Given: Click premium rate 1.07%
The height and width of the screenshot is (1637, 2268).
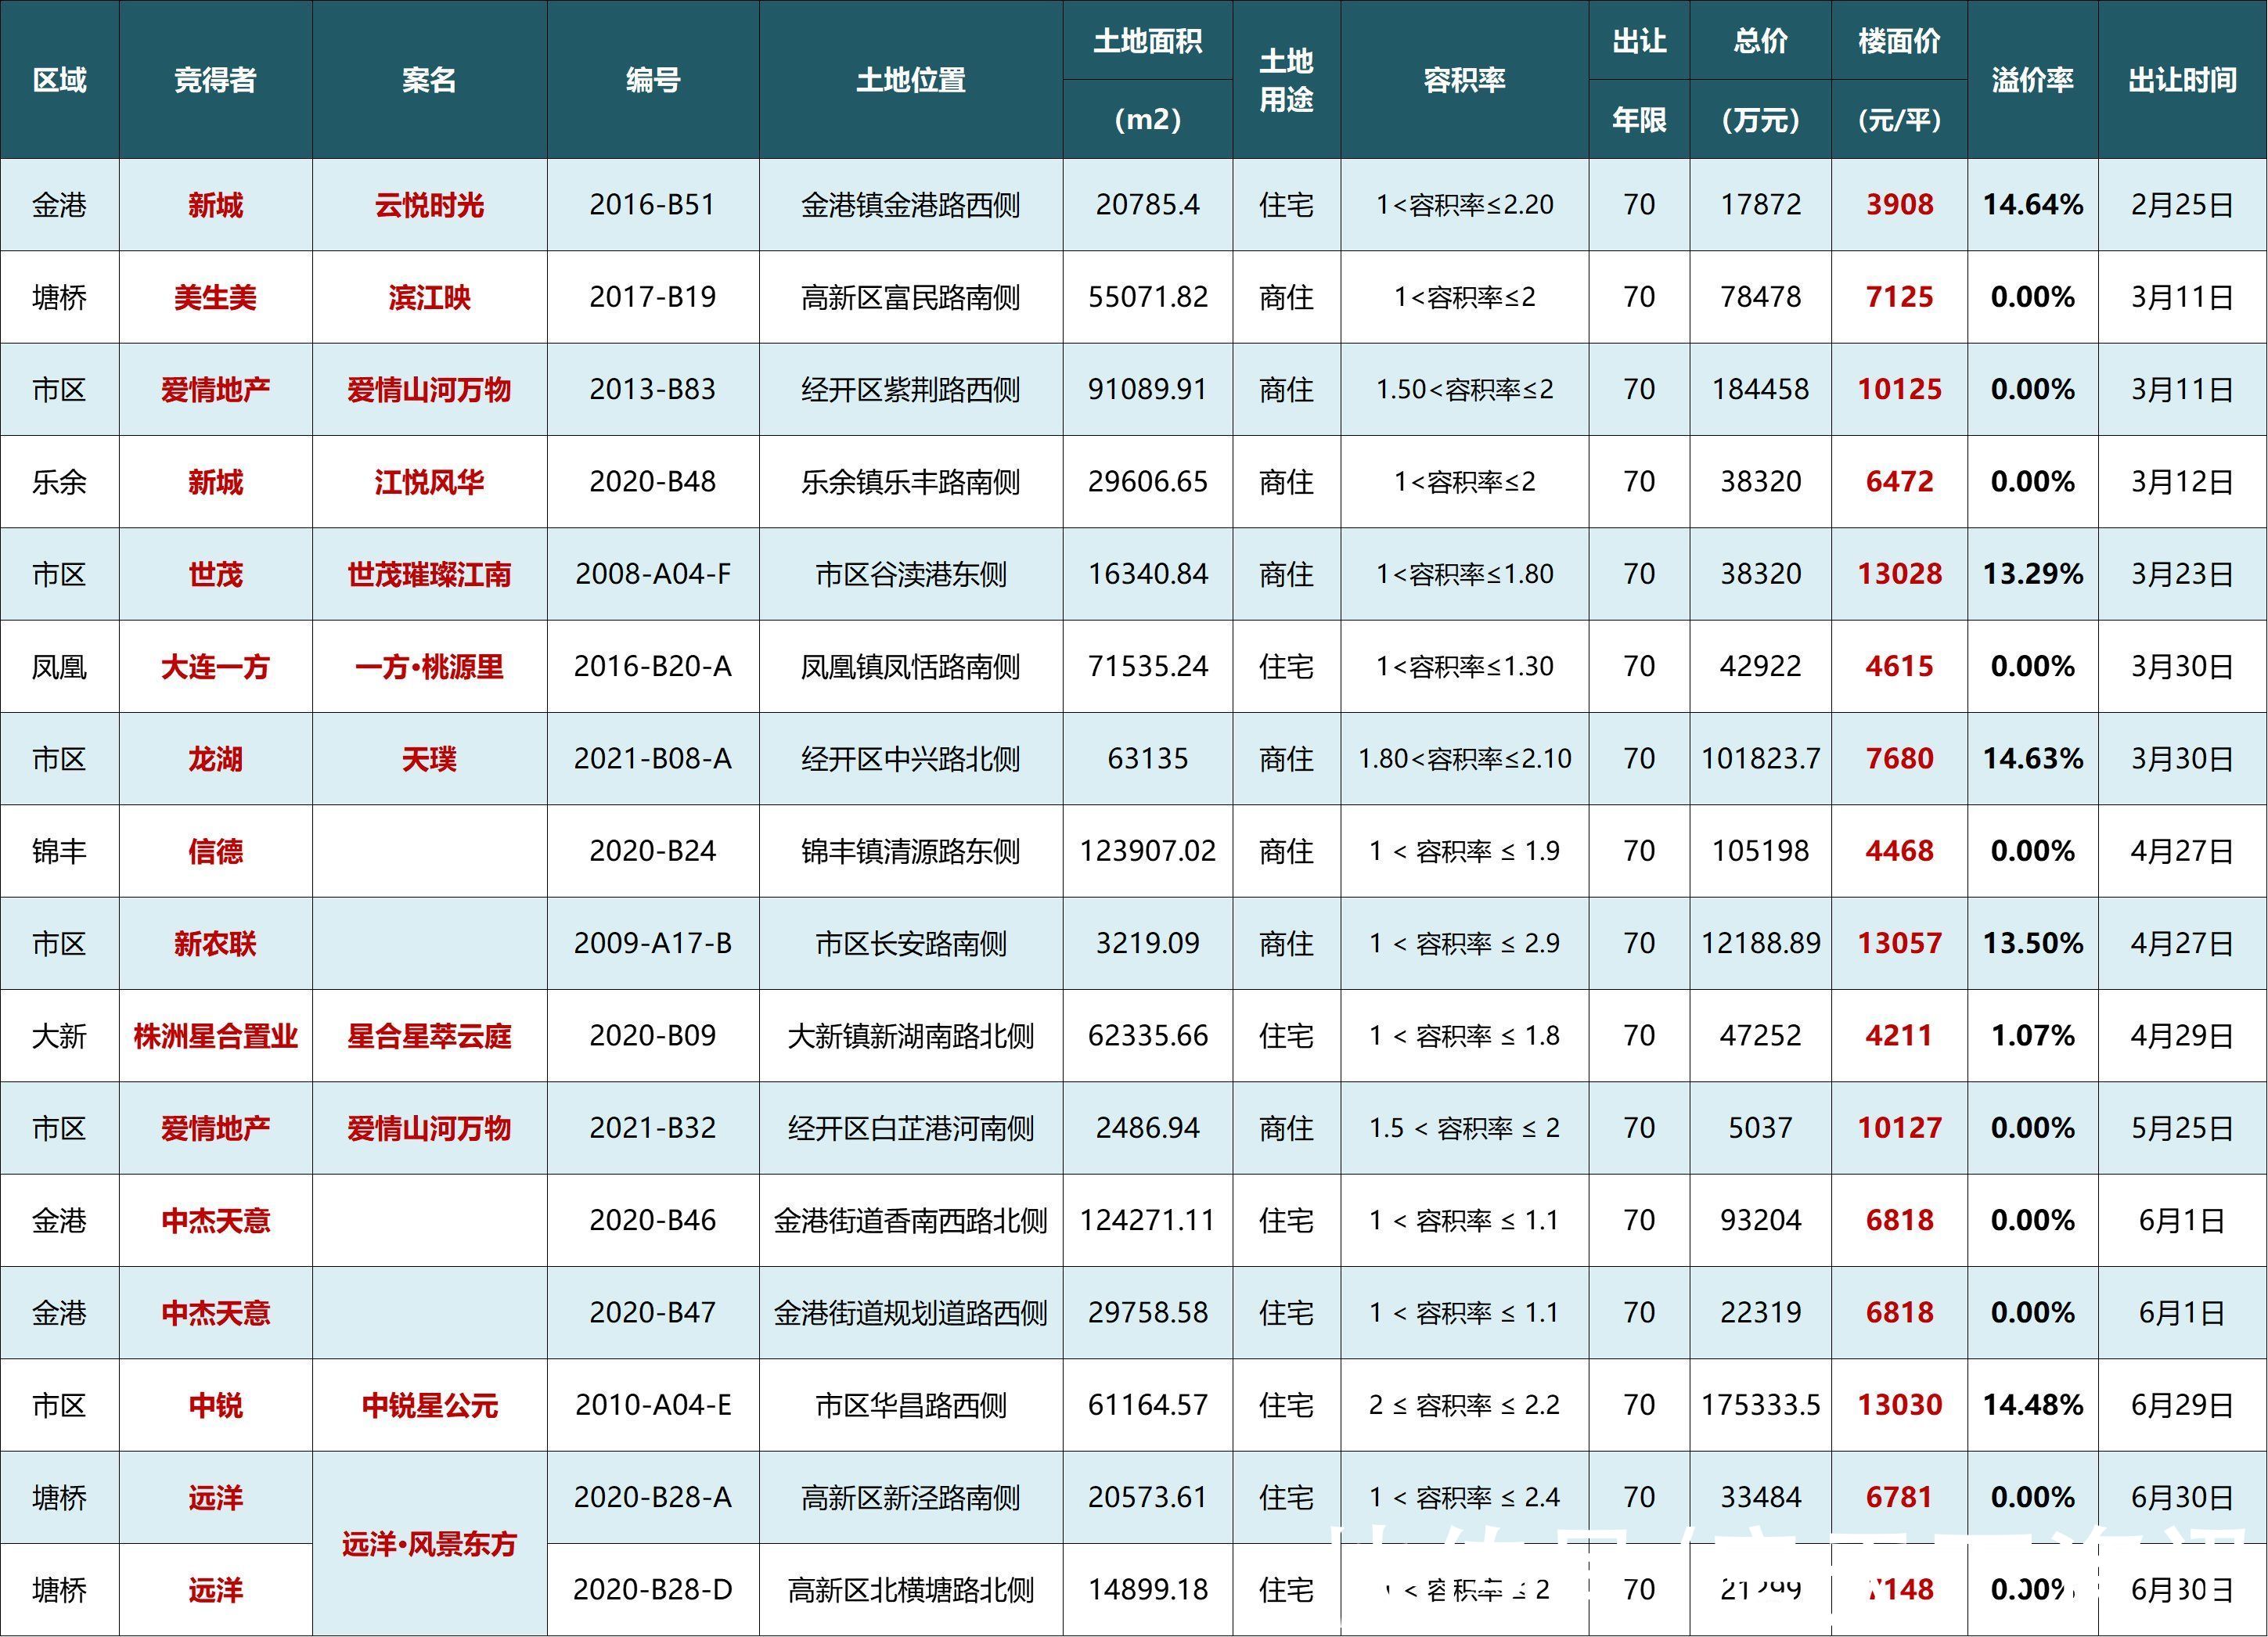Looking at the screenshot, I should click(2032, 1036).
